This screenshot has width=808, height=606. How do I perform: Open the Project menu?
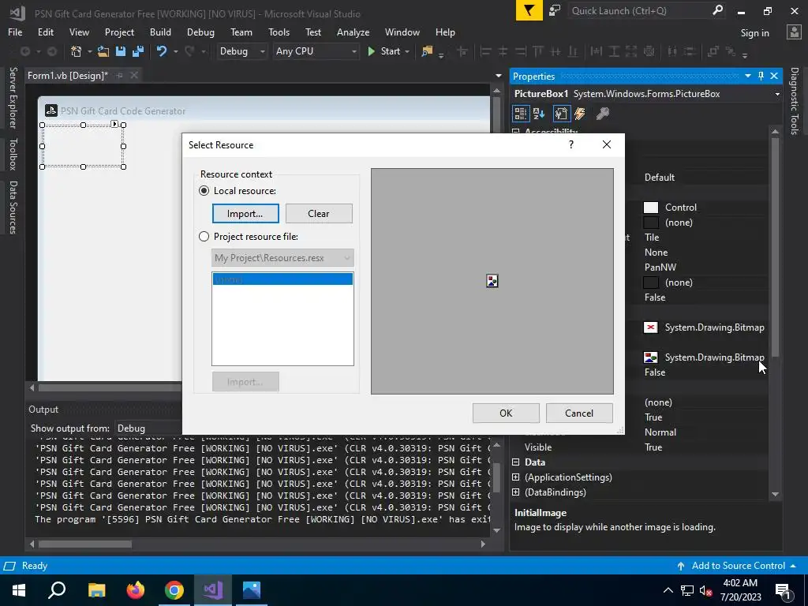[x=119, y=32]
